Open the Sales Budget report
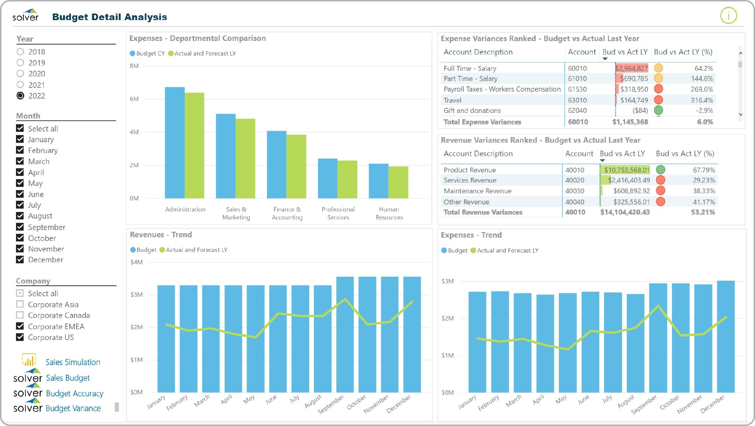This screenshot has width=755, height=426. pyautogui.click(x=68, y=378)
